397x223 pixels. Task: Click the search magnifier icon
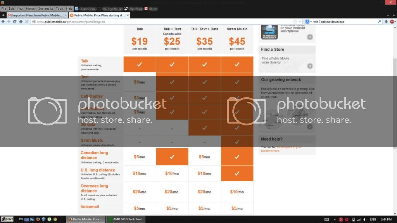[379, 22]
